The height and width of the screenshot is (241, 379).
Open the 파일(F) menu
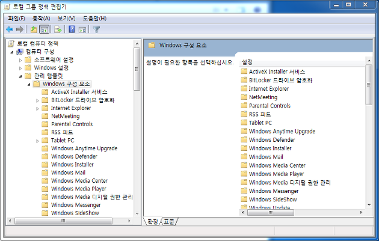tap(16, 19)
